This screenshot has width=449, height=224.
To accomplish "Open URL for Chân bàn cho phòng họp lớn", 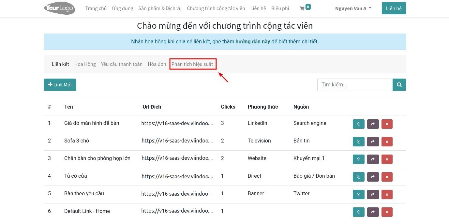I will pyautogui.click(x=177, y=158).
